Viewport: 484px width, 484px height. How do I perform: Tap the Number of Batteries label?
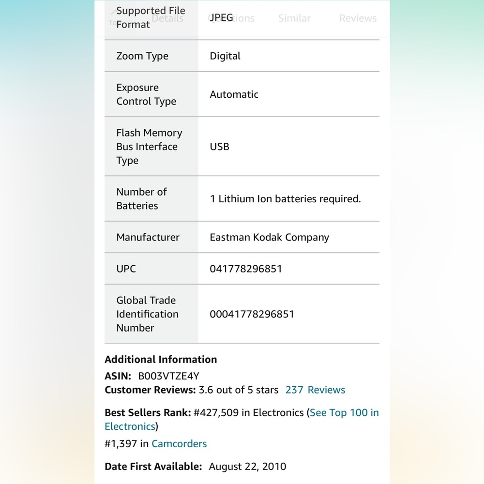click(141, 199)
